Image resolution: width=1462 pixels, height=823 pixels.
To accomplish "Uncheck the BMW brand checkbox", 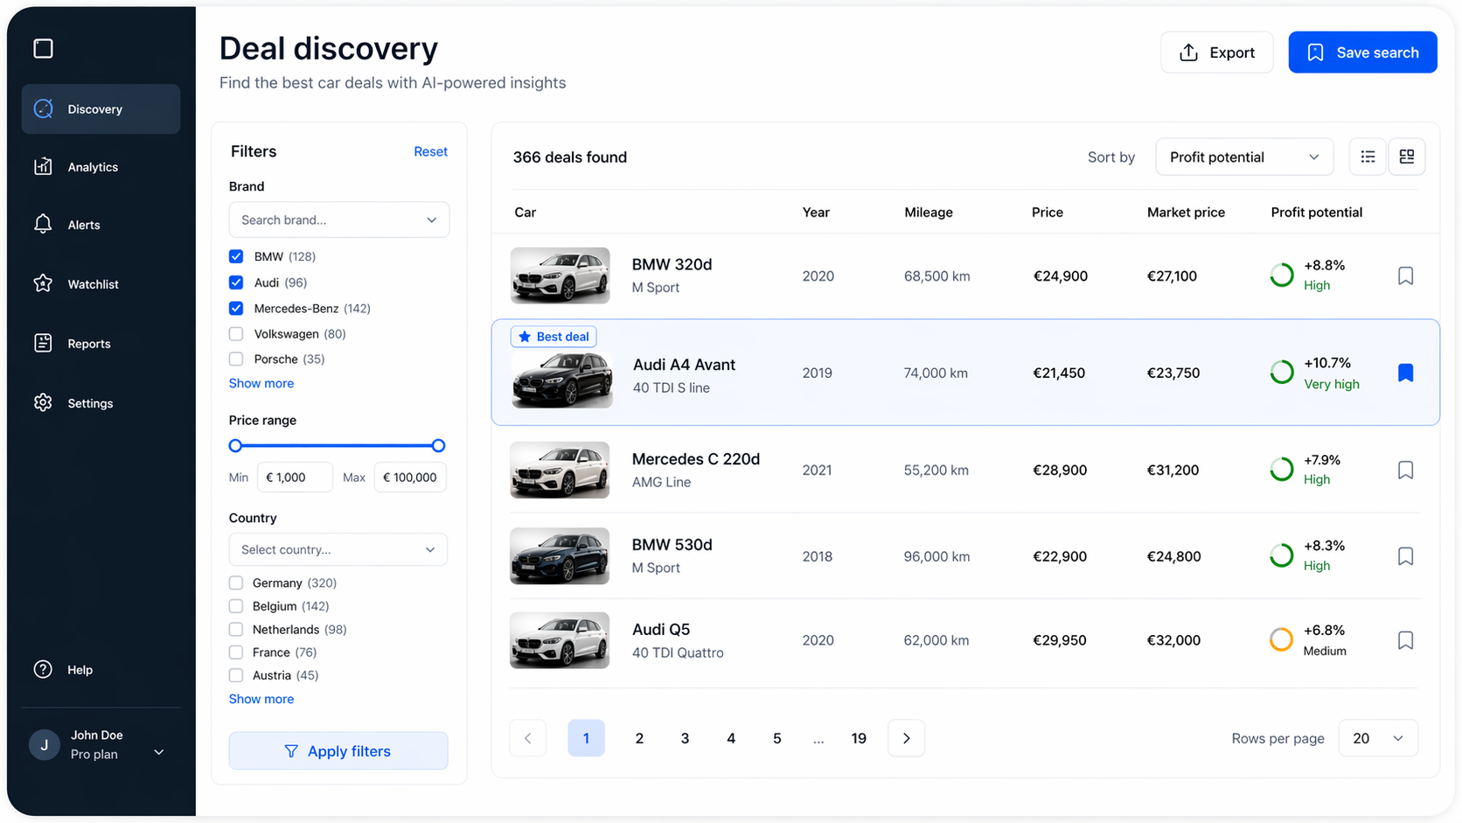I will [x=236, y=256].
